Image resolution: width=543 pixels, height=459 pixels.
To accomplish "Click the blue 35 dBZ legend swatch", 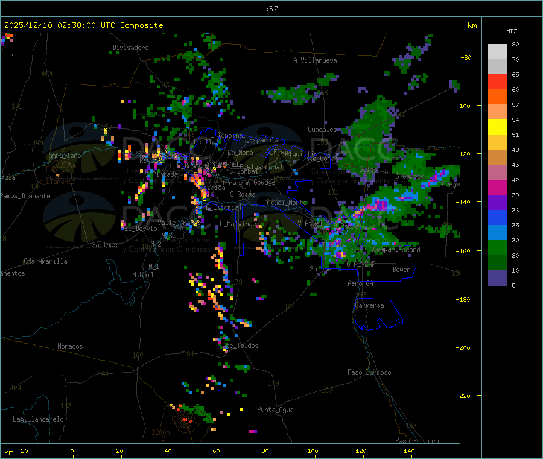I will (497, 217).
